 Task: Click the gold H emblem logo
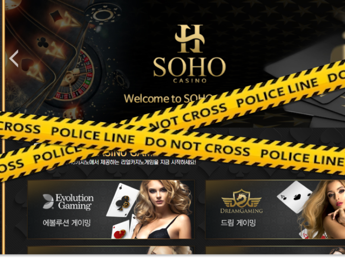190,39
